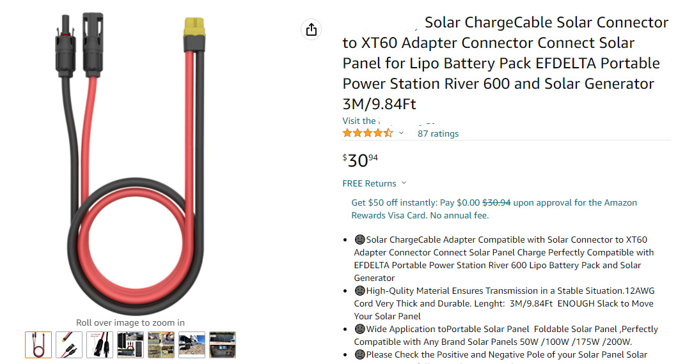Open the 87 ratings link
Screen dimensions: 685x364
point(438,133)
